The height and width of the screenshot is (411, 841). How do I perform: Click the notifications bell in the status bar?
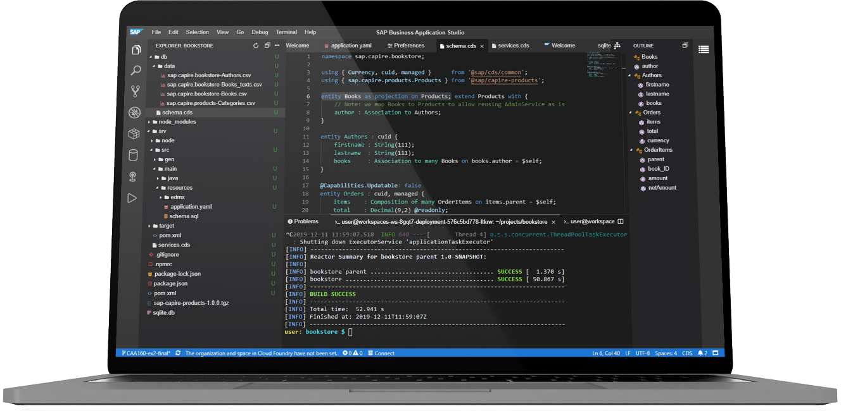pos(701,353)
